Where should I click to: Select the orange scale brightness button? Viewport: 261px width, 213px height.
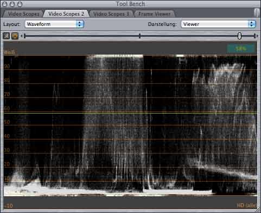(15, 36)
